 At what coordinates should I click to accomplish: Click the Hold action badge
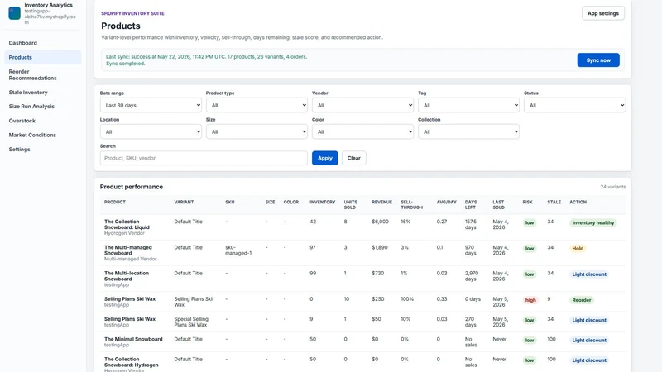click(578, 249)
